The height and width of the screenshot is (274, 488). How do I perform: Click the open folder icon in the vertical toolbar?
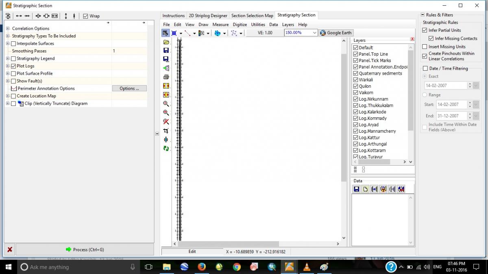(166, 42)
